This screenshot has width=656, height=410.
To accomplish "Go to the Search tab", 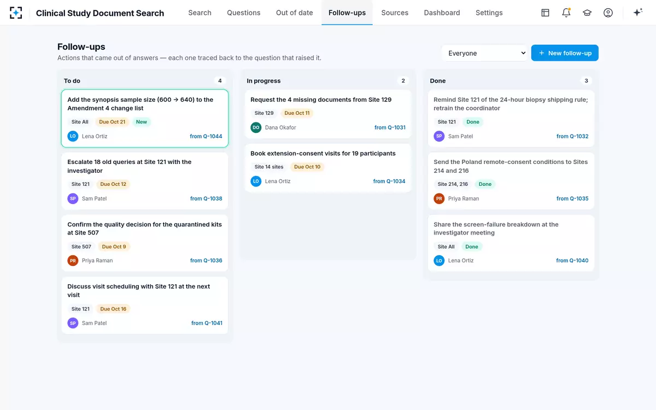I will tap(200, 13).
